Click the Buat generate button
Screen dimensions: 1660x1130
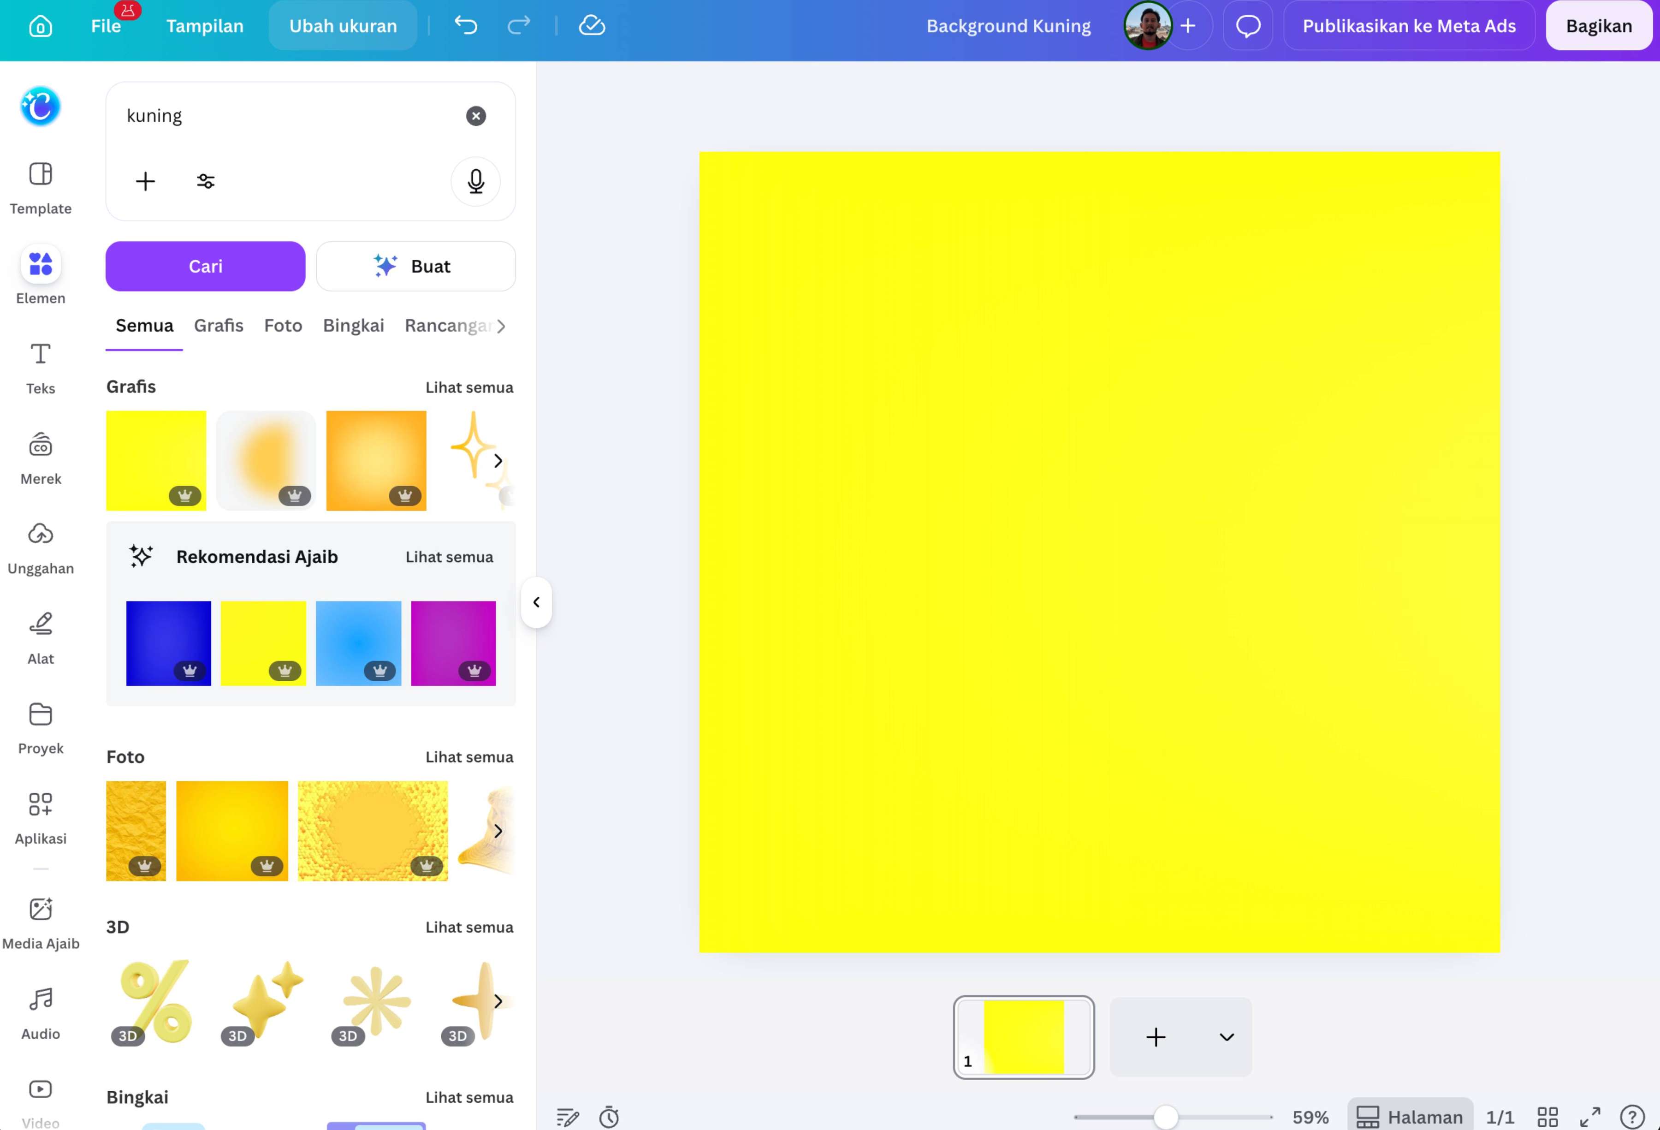click(416, 267)
